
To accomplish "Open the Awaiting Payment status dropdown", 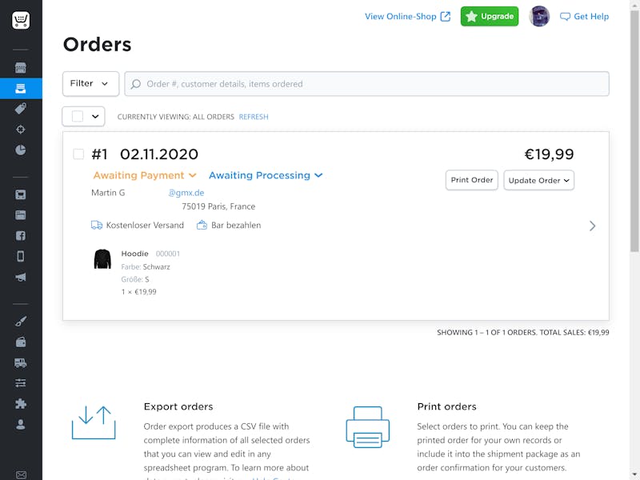I will tap(145, 175).
